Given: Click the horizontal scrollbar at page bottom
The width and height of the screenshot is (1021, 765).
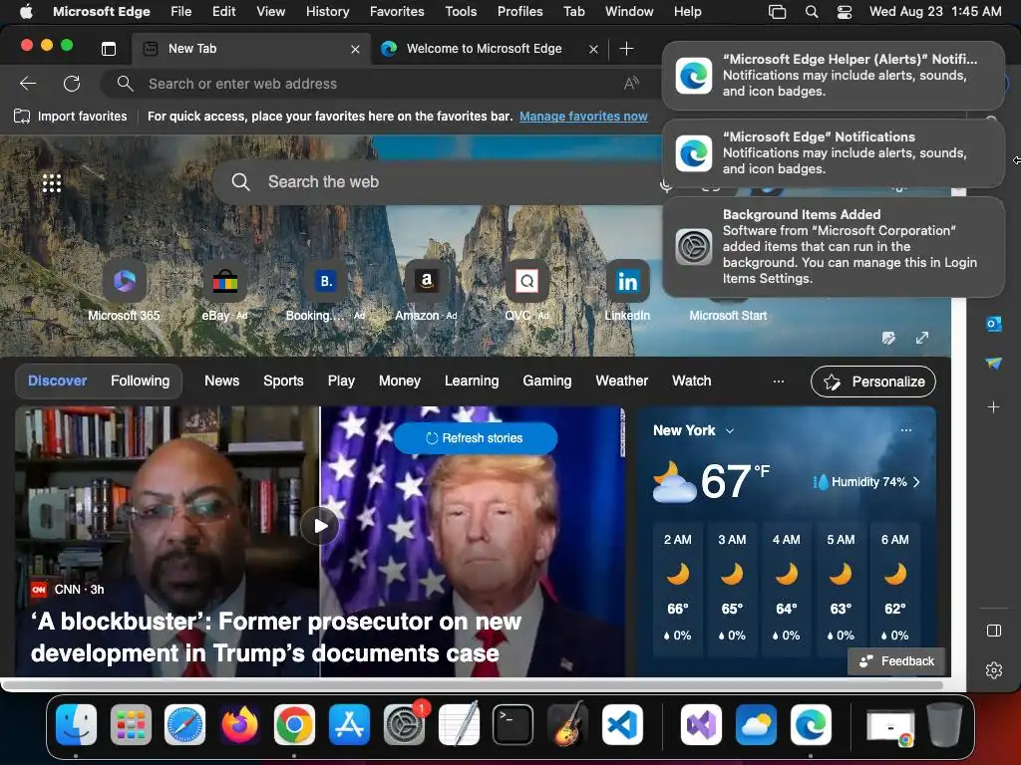Looking at the screenshot, I should pos(473,685).
